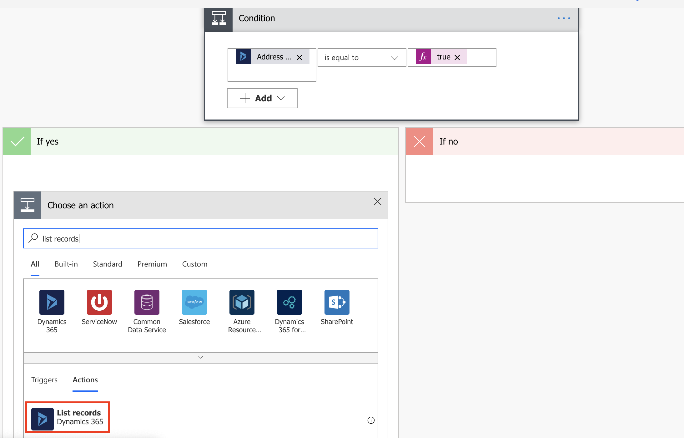684x438 pixels.
Task: Switch to the Premium connectors tab
Action: [x=152, y=264]
